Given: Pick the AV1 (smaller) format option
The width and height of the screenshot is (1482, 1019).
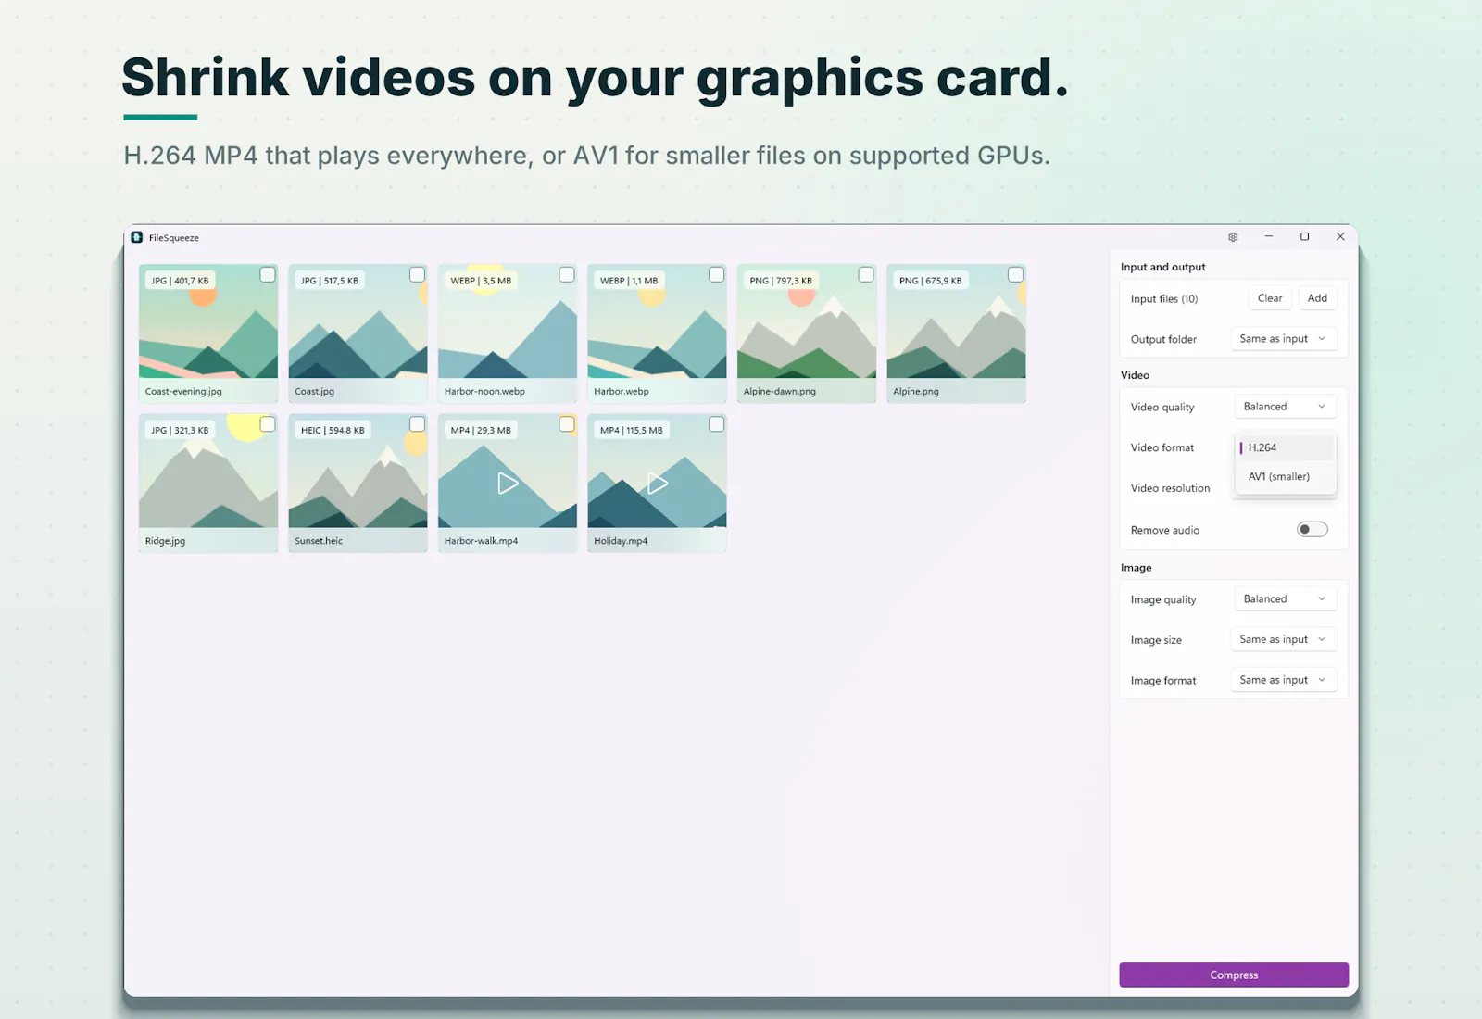Looking at the screenshot, I should tap(1286, 476).
